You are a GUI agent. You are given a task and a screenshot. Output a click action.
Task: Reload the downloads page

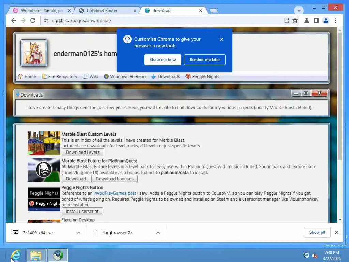coord(33,20)
